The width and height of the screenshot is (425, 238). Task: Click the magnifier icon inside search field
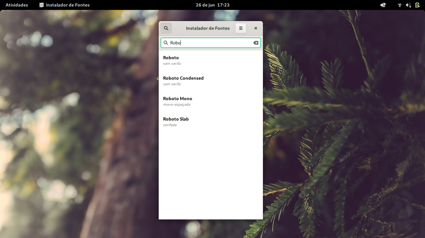pos(166,43)
